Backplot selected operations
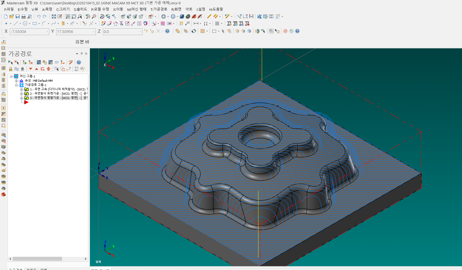462x270 pixels. 39,62
